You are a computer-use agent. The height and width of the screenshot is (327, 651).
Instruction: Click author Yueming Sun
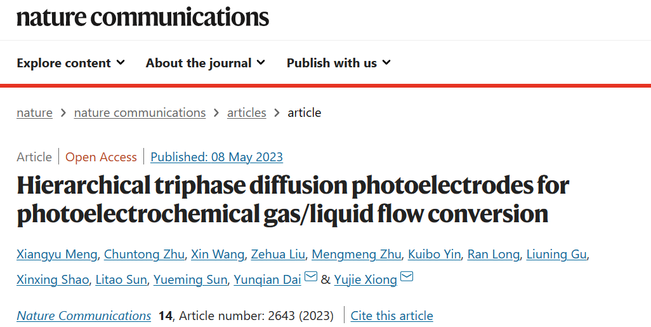190,279
